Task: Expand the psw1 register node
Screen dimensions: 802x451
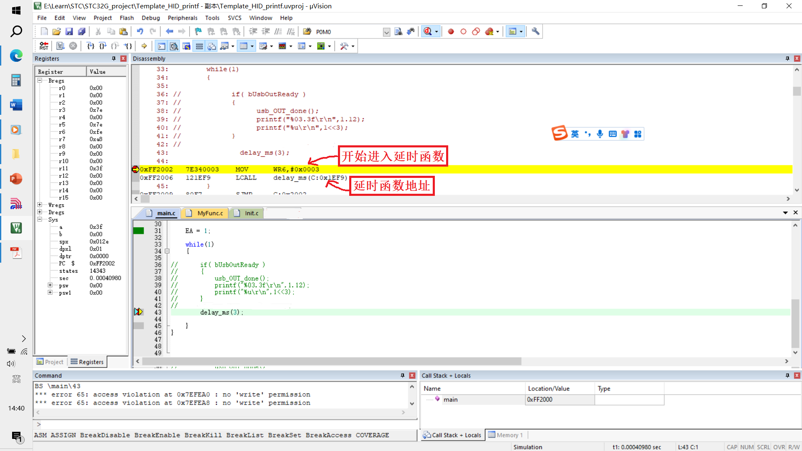Action: pyautogui.click(x=50, y=292)
